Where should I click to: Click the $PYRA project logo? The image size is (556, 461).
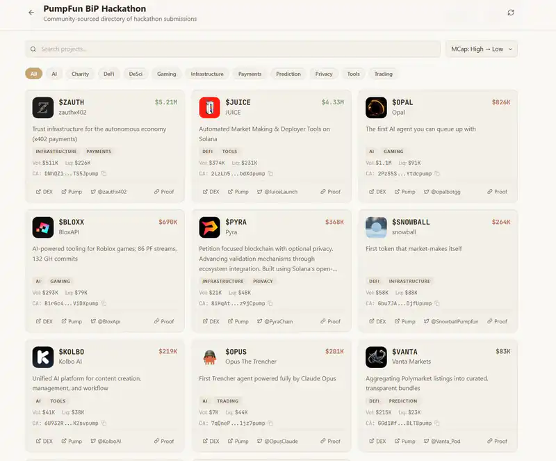[210, 227]
